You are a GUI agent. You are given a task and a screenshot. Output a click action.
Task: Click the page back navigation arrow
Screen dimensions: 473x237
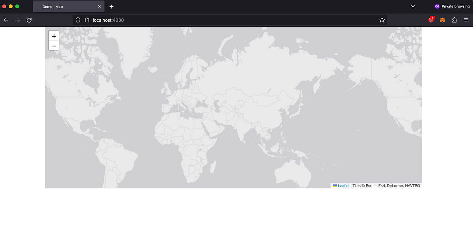[6, 20]
